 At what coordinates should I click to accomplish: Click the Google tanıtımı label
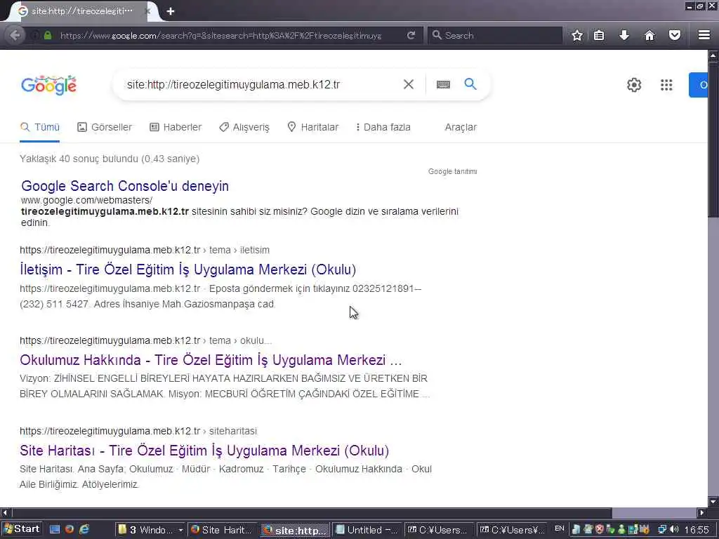click(453, 171)
